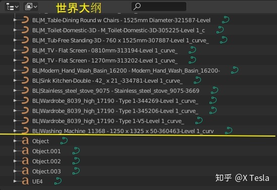Select 'BL|Sink Kitchen-Double' name text
This screenshot has width=277, height=190.
pyautogui.click(x=61, y=81)
